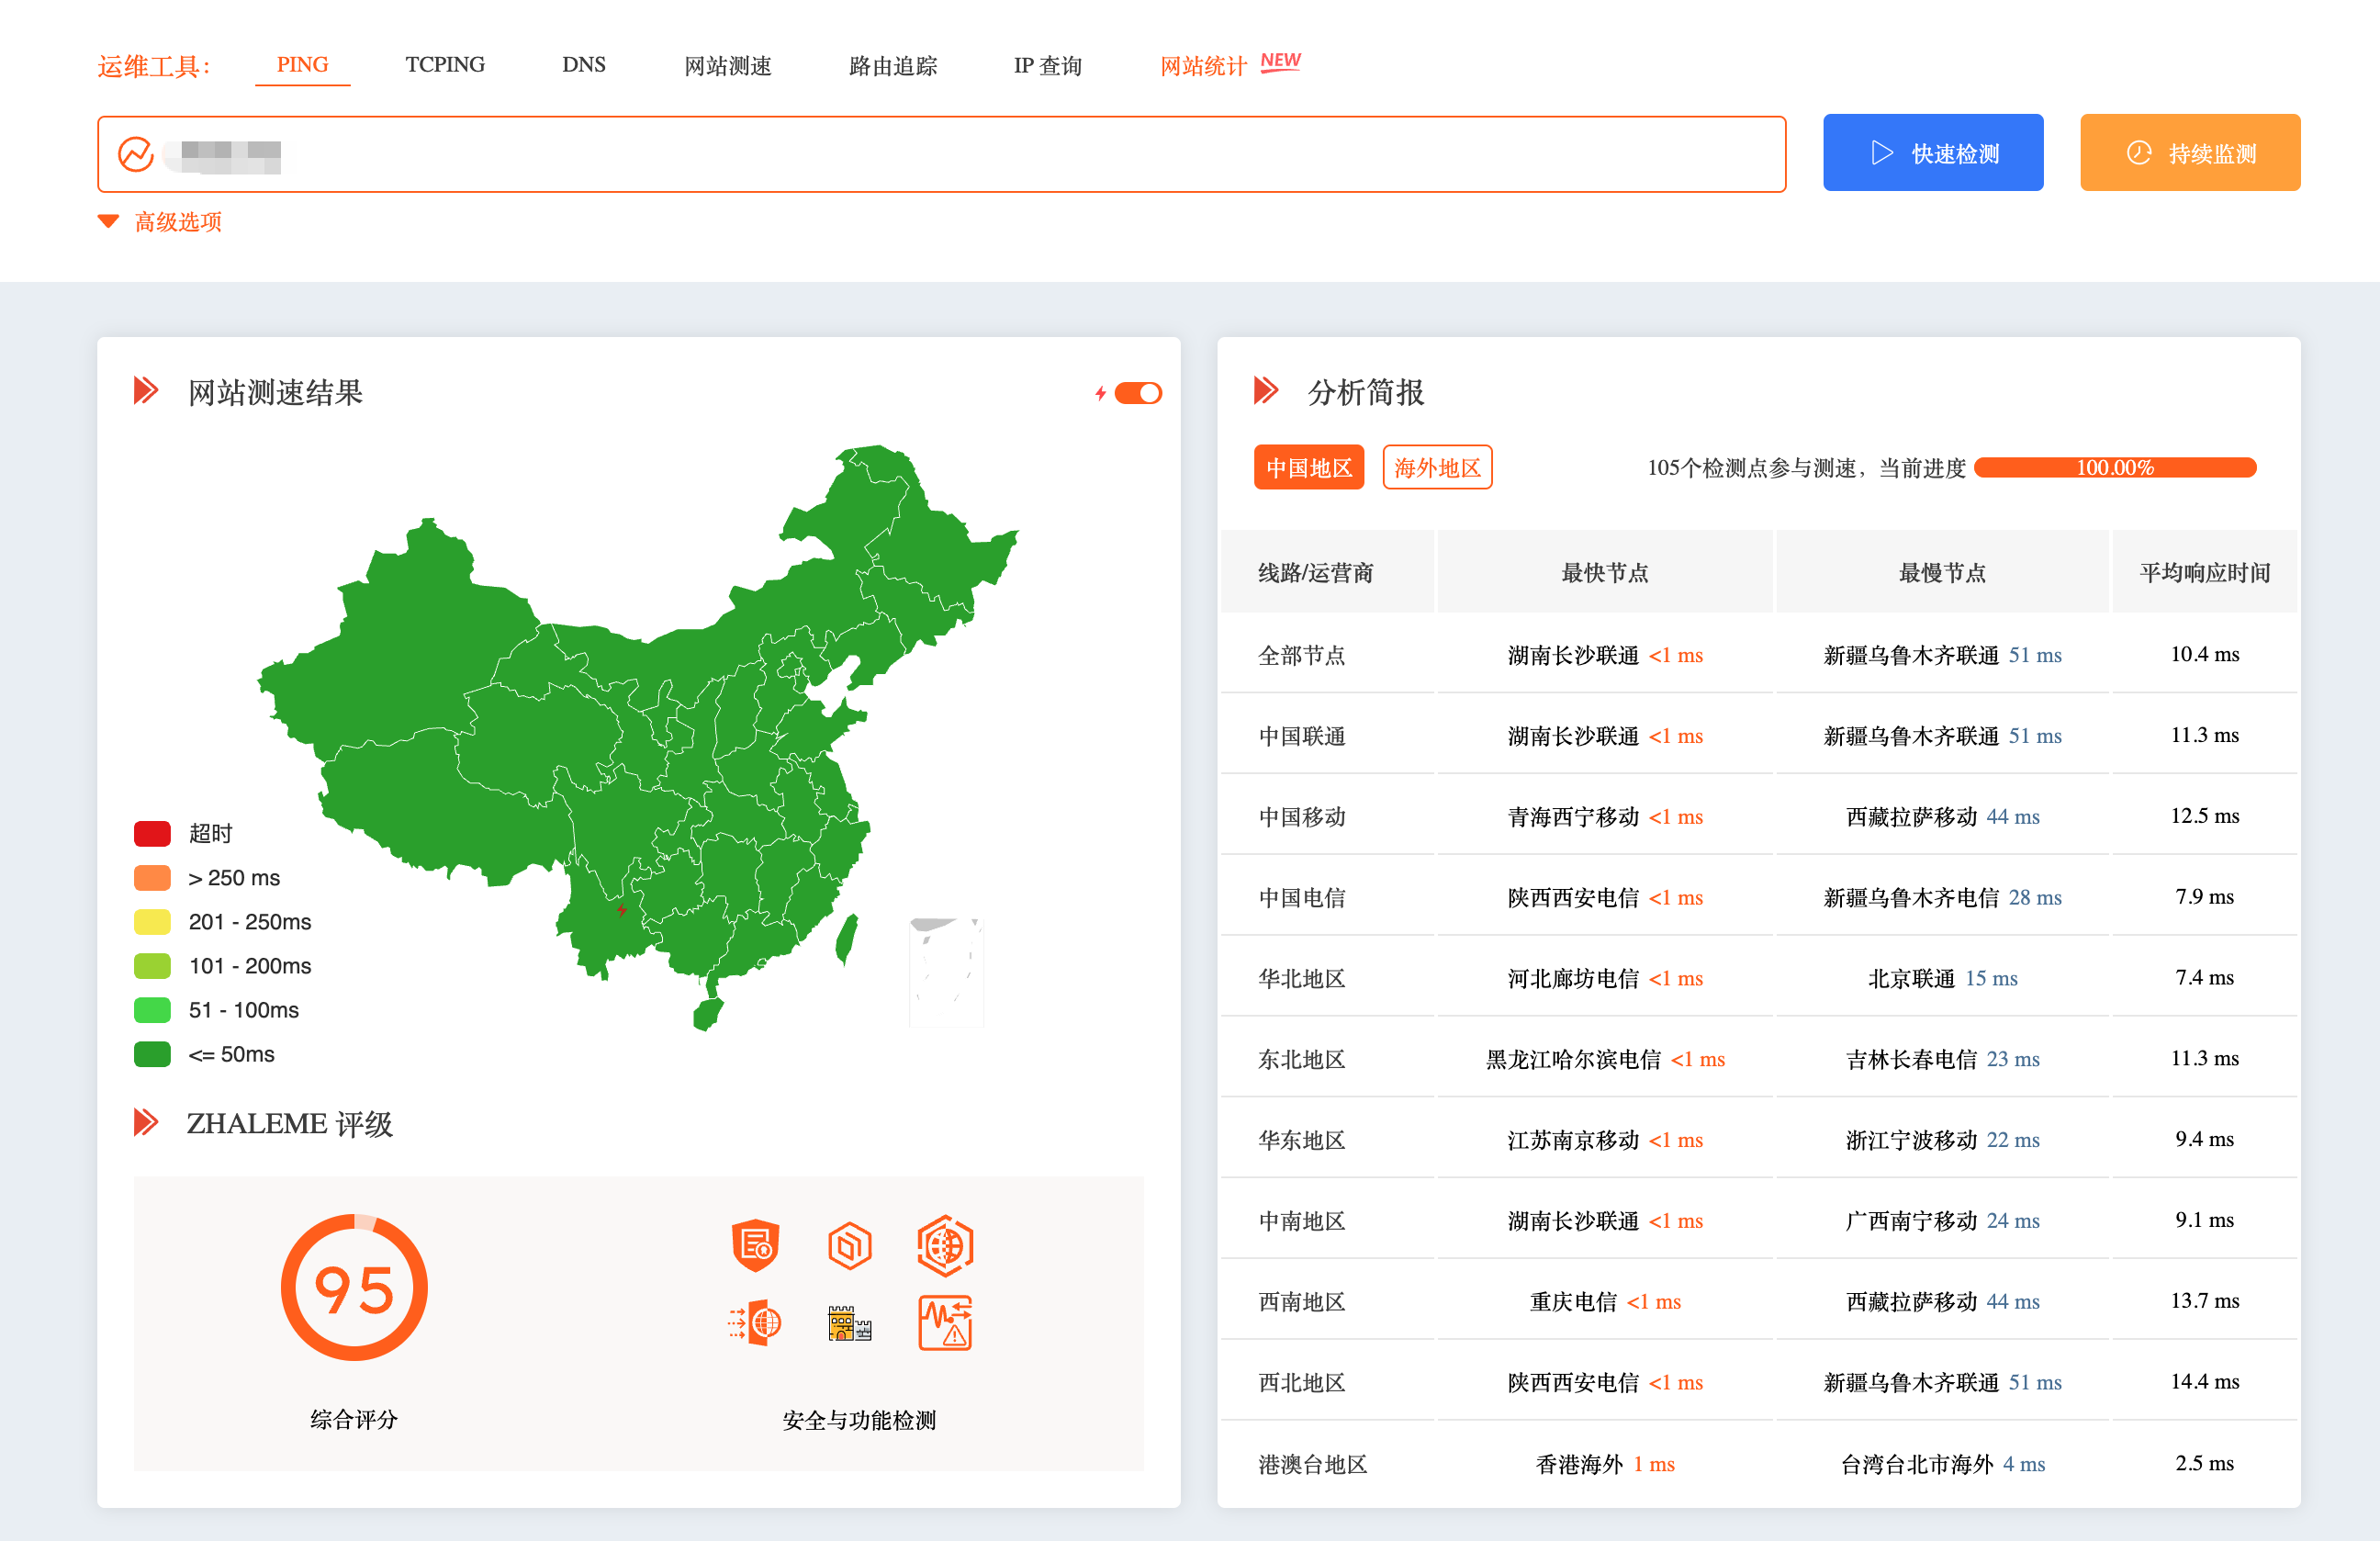
Task: Click the 100.00% progress bar
Action: [2114, 467]
